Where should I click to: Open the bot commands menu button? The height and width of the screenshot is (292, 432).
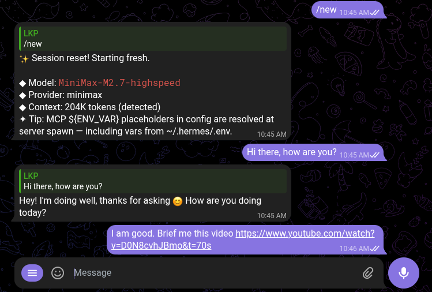[x=32, y=273]
